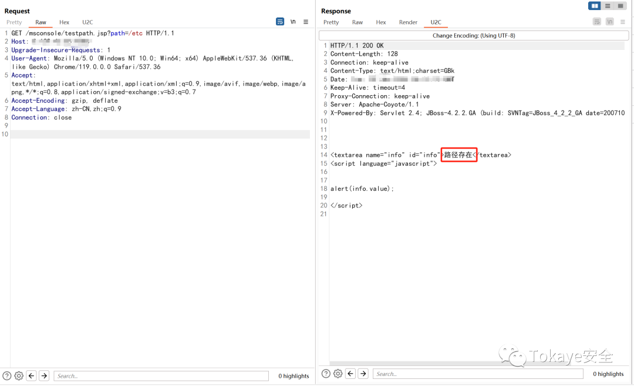Select combined tabbed layout view icon
The width and height of the screenshot is (634, 386).
pyautogui.click(x=620, y=6)
